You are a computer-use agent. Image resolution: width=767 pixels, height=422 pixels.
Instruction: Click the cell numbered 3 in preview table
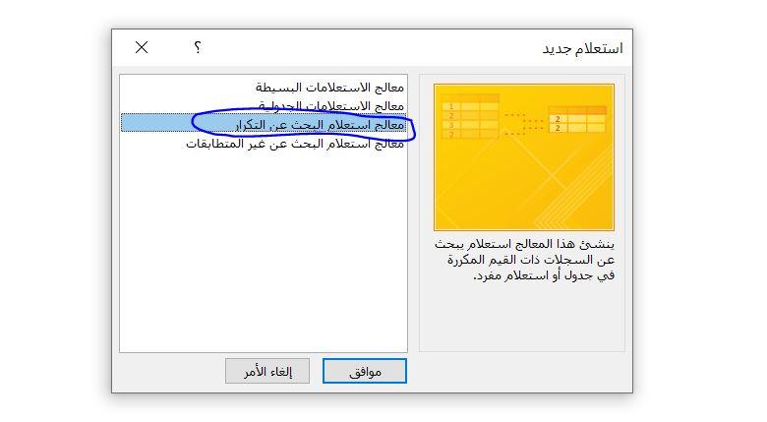click(451, 125)
